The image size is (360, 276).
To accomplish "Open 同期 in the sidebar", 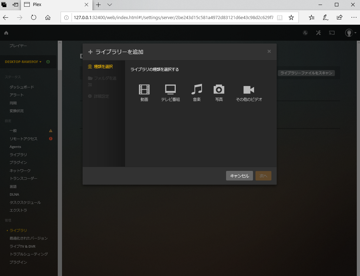I will [13, 103].
